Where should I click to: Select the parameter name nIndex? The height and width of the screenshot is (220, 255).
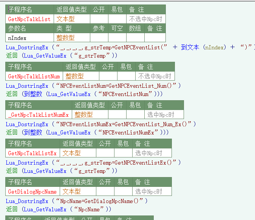click(17, 38)
